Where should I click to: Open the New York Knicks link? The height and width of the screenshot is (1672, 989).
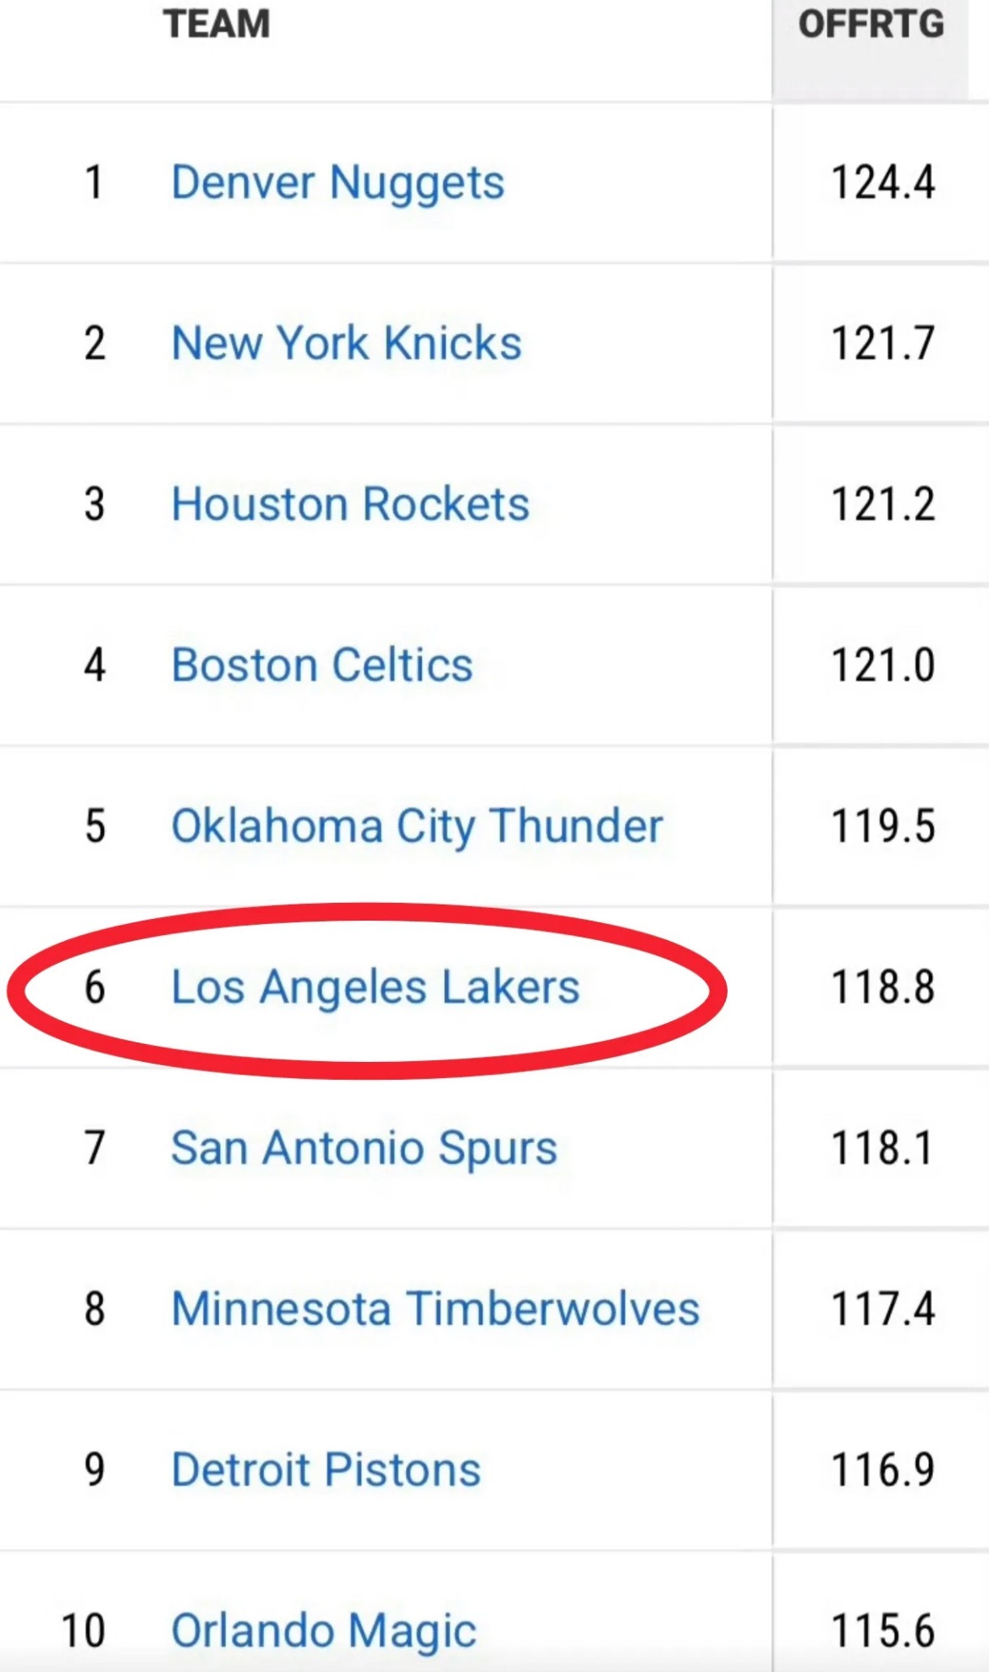point(346,343)
